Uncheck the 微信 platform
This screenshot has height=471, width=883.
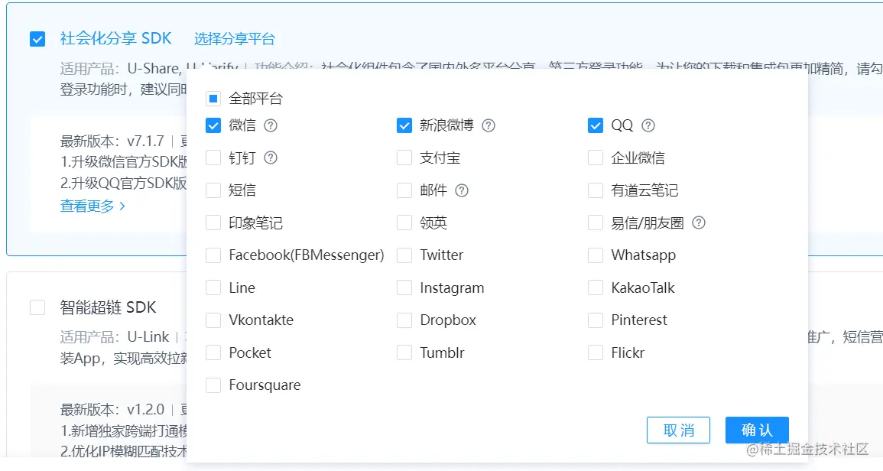pos(213,125)
